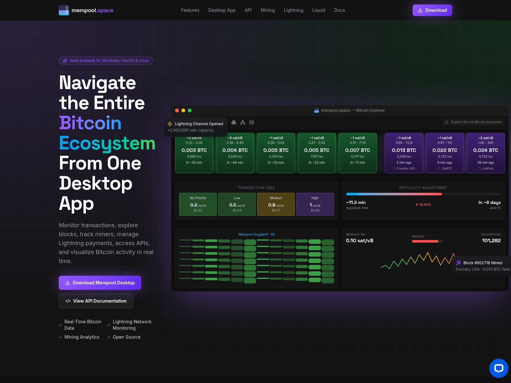511x383 pixels.
Task: Open the live chat bubble icon
Action: (499, 368)
